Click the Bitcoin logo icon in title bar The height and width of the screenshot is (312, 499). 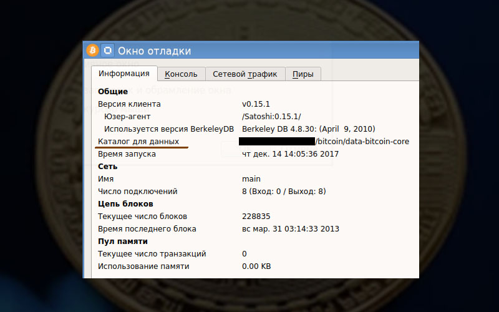coord(92,51)
